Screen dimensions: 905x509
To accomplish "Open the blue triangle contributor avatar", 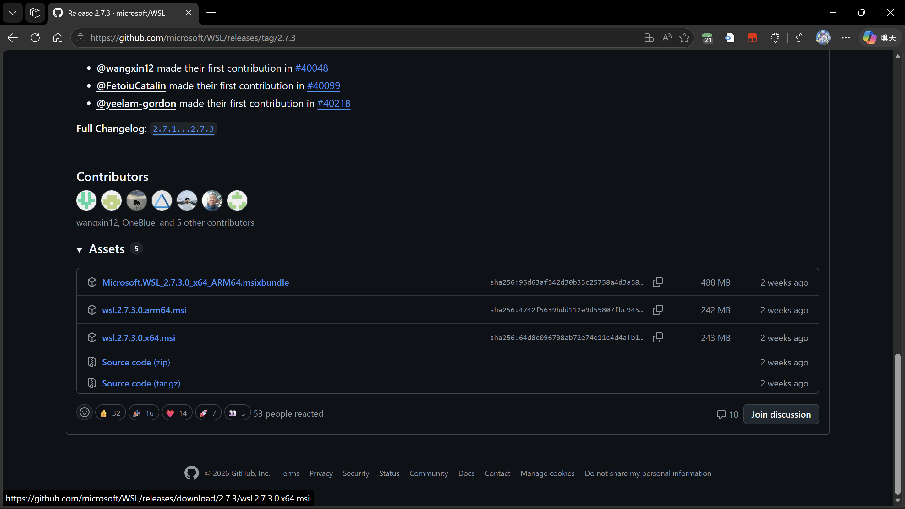I will [162, 200].
